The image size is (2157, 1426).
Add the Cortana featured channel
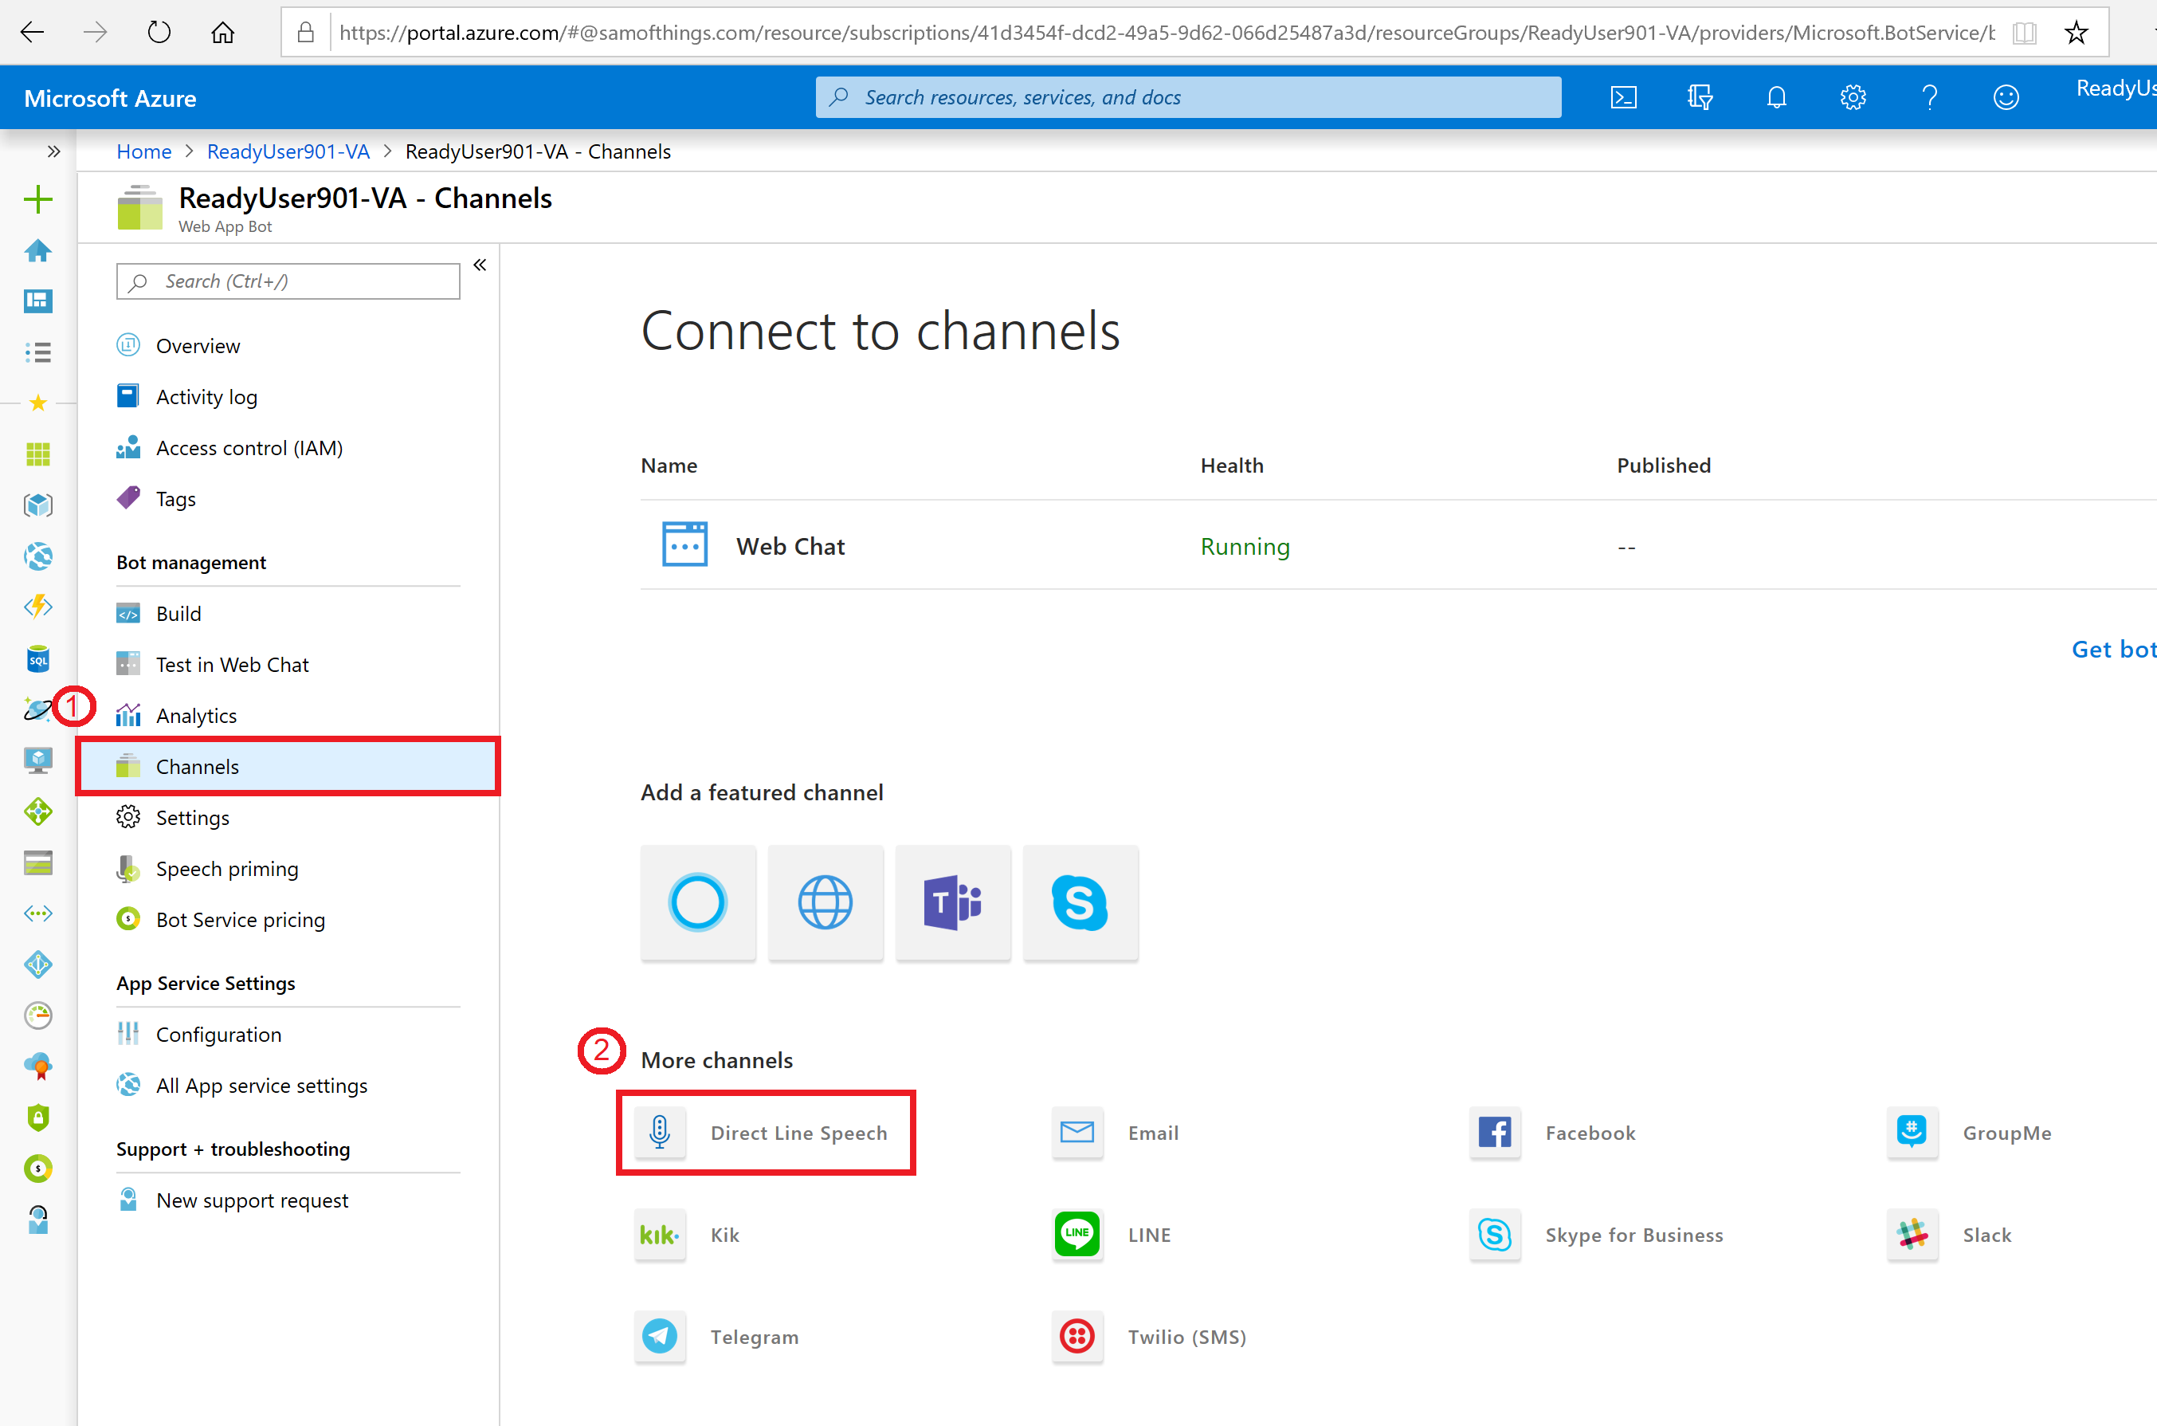(x=697, y=902)
